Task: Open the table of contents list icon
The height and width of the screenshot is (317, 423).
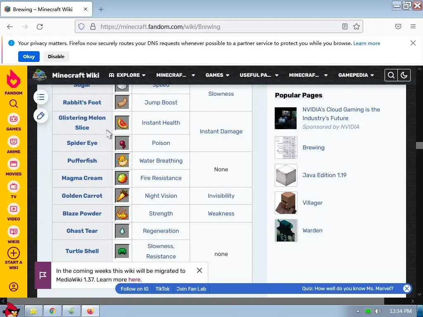Action: tap(41, 97)
